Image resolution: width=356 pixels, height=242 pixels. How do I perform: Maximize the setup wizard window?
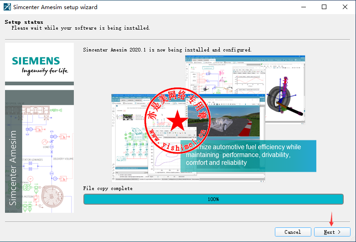[324, 7]
